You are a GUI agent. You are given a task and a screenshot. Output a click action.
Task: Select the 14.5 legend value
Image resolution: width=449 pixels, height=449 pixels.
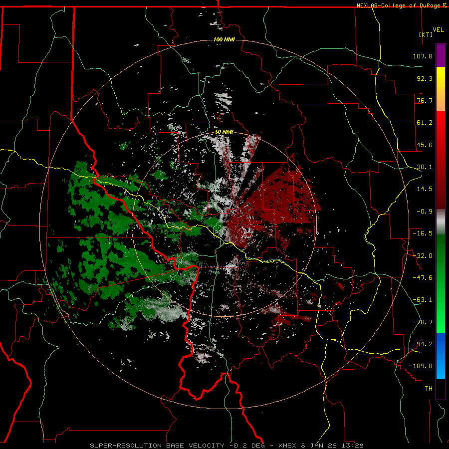[x=425, y=189]
